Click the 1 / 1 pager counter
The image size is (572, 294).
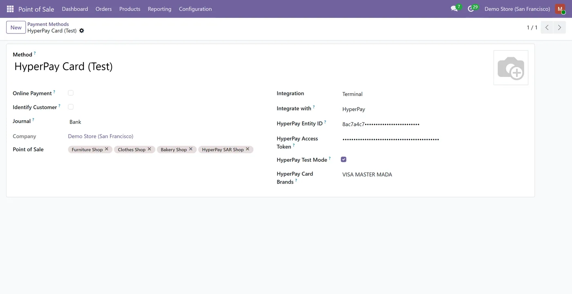click(x=532, y=27)
